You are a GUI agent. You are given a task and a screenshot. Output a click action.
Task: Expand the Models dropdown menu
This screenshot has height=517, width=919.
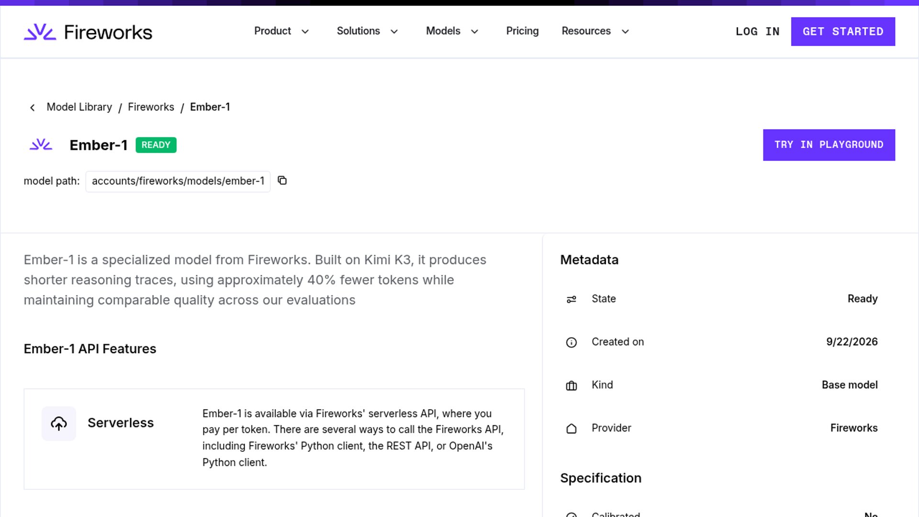(452, 31)
